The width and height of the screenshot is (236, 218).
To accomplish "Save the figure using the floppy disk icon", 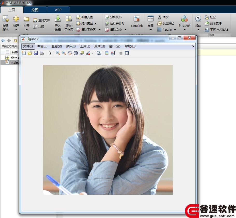I will click(36, 53).
